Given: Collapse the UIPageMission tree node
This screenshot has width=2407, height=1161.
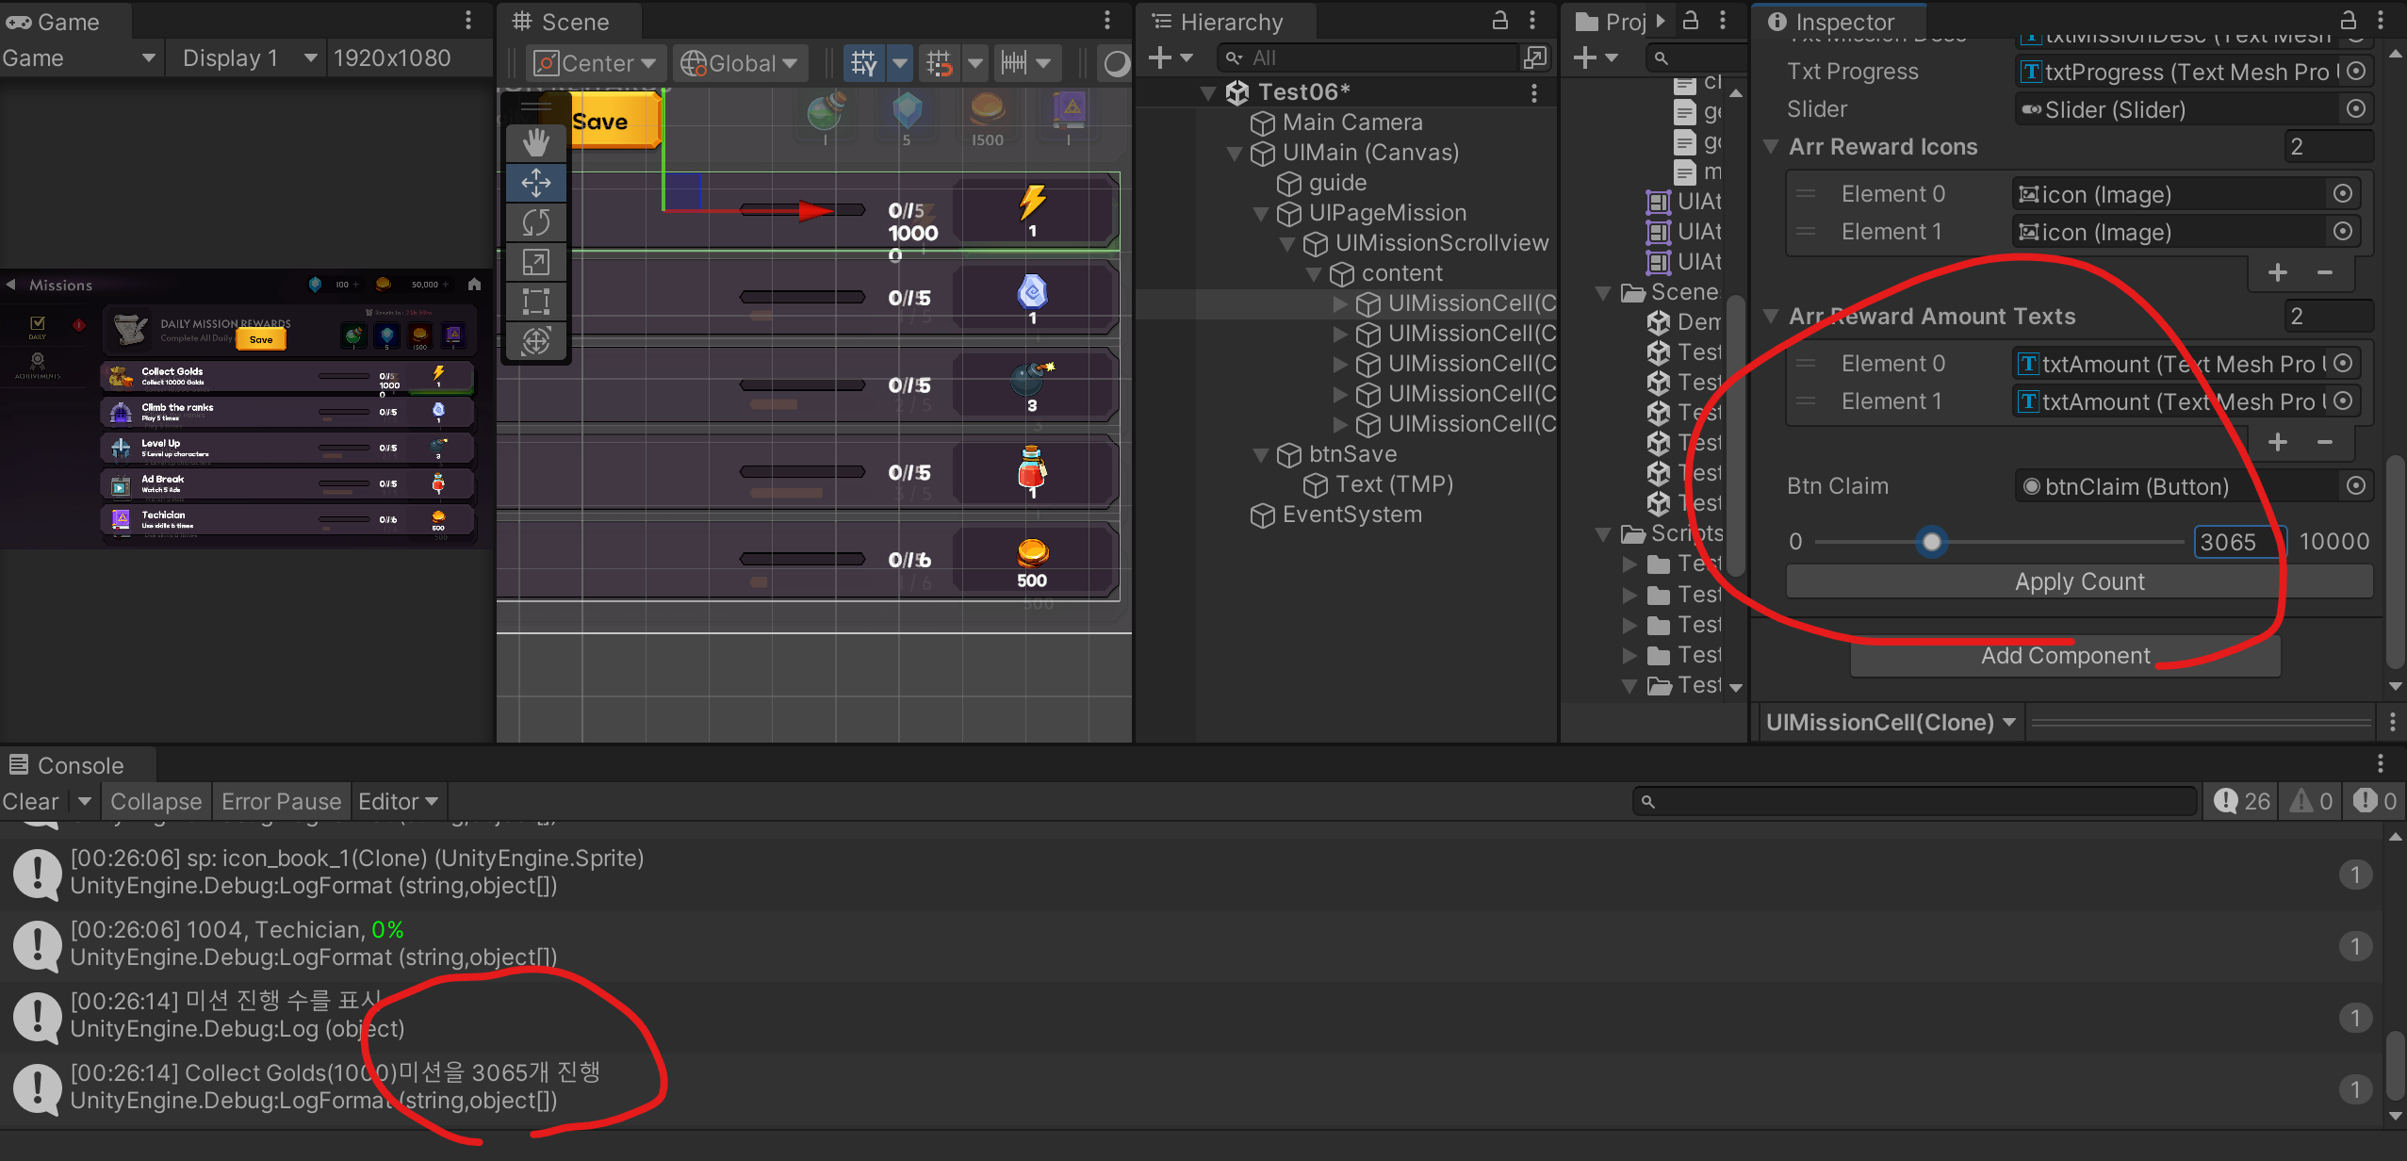Looking at the screenshot, I should click(x=1260, y=214).
